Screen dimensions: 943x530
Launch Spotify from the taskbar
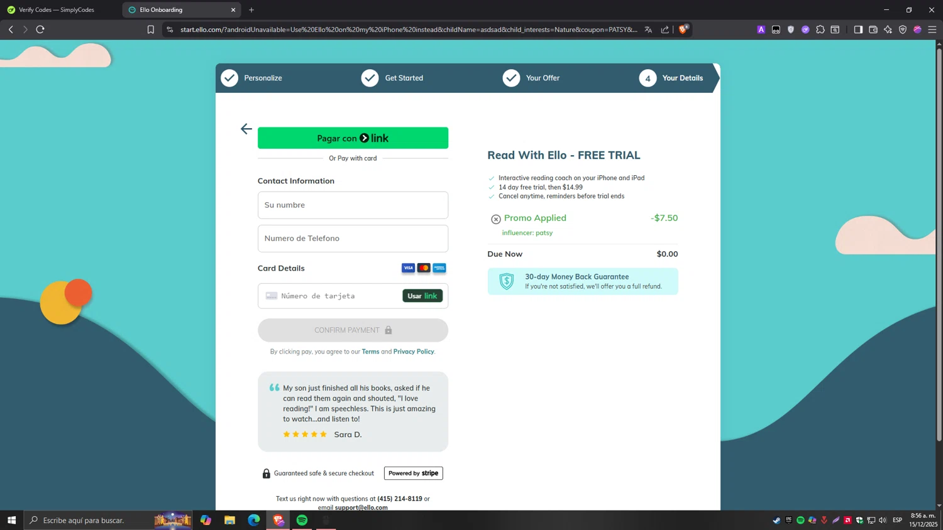(x=302, y=520)
